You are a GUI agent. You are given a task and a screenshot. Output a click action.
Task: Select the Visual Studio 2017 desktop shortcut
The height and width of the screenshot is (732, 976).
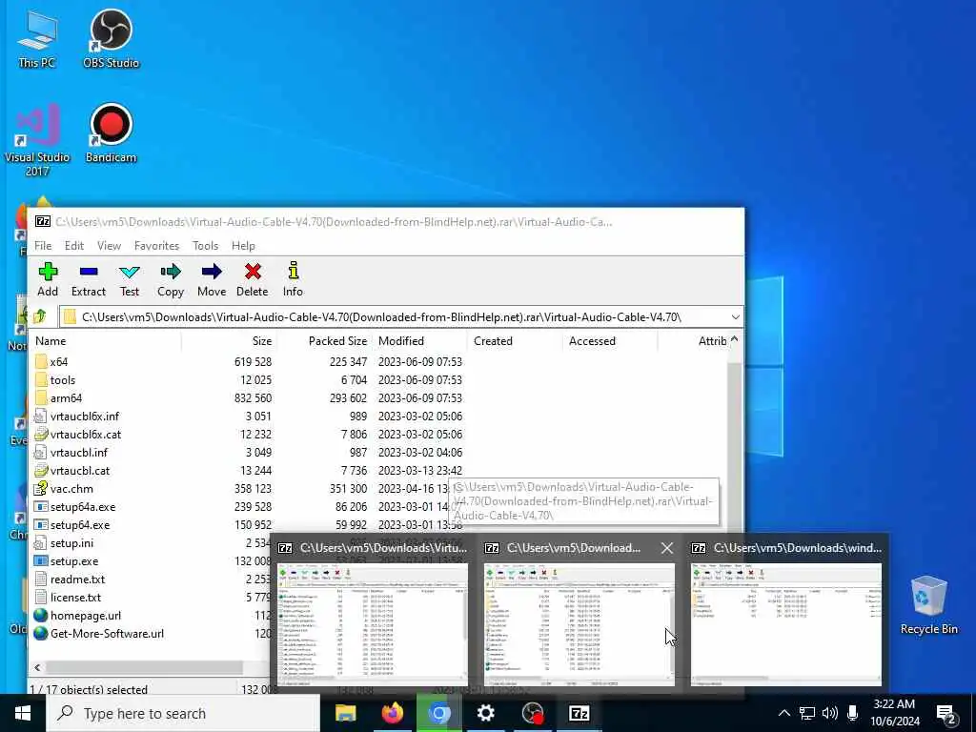click(x=37, y=140)
